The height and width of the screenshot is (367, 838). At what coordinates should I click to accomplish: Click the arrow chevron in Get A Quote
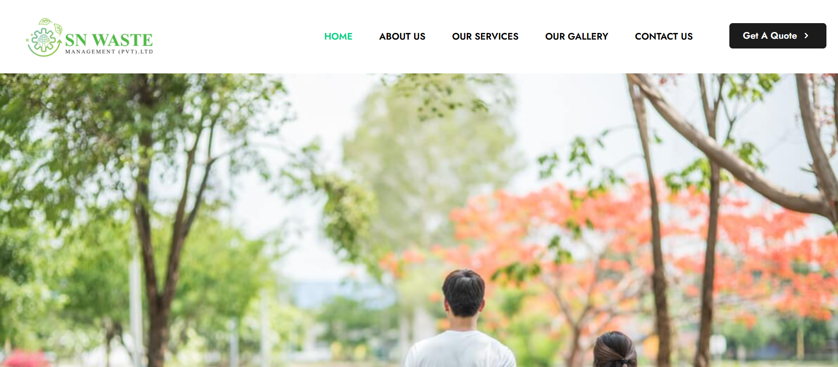click(806, 36)
